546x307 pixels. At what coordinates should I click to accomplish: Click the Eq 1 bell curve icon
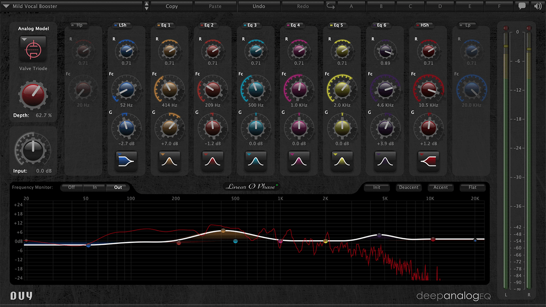coord(169,161)
